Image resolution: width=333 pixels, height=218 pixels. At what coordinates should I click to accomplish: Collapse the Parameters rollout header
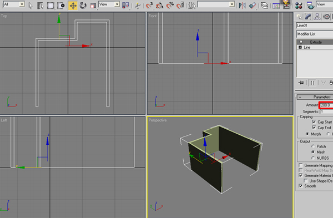coord(315,97)
